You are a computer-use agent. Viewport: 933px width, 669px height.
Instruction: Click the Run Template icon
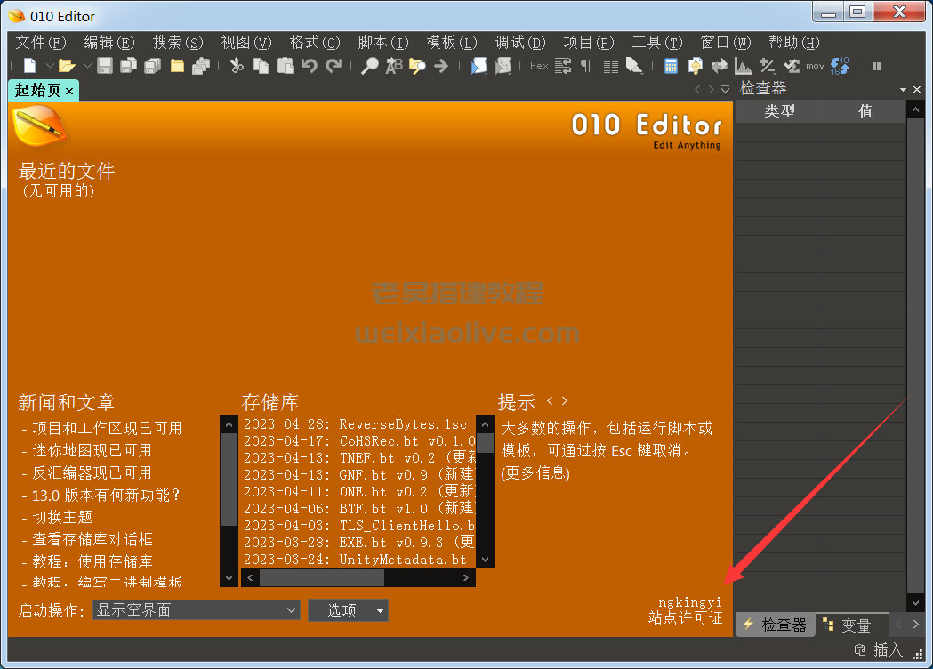(x=503, y=66)
